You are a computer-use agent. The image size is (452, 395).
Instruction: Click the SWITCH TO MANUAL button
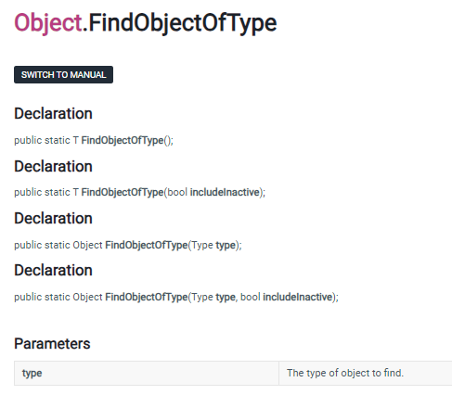[x=63, y=74]
